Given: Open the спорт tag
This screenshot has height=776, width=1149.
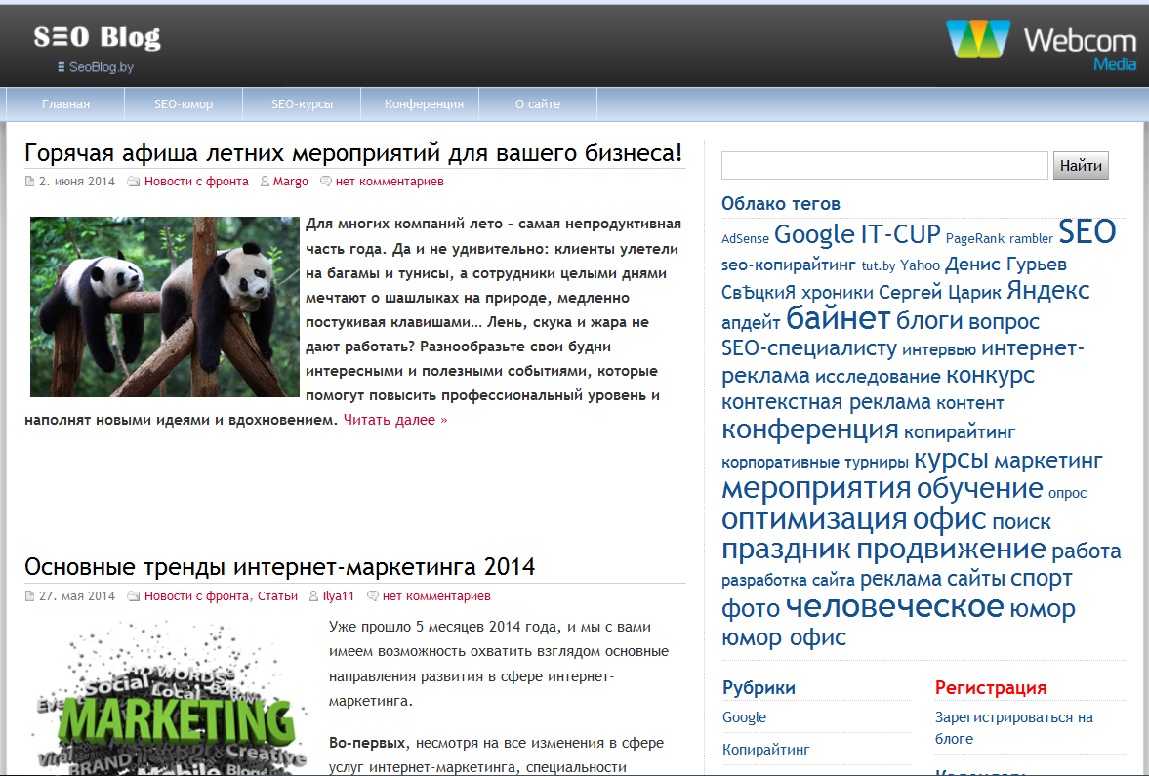Looking at the screenshot, I should click(1041, 579).
